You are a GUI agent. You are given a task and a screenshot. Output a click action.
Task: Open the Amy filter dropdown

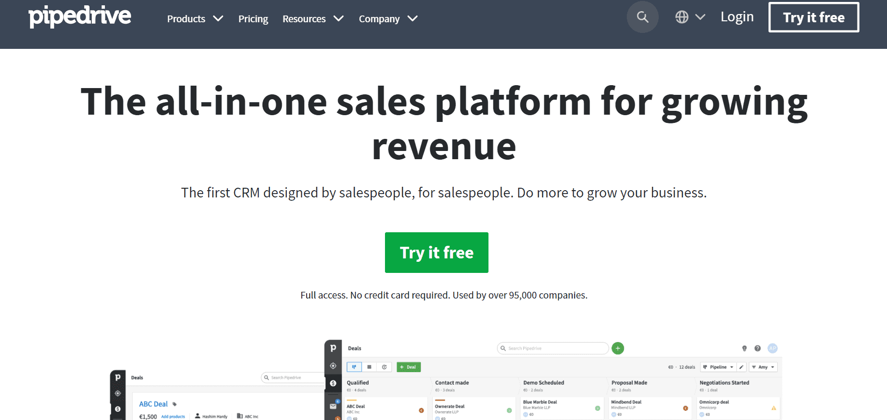[763, 367]
